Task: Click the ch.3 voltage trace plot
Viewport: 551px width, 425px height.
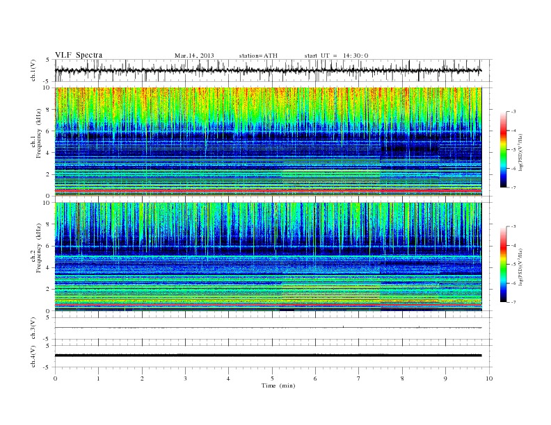Action: click(x=273, y=328)
